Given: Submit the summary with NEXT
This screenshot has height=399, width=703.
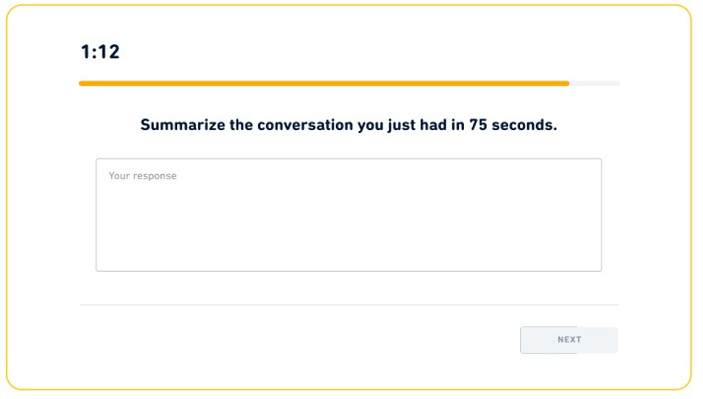Looking at the screenshot, I should [x=568, y=340].
